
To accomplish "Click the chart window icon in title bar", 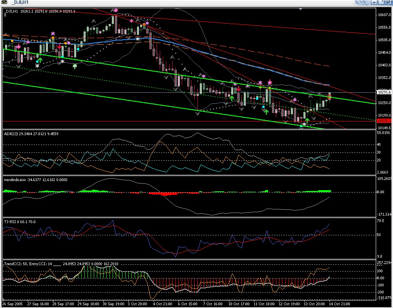I will click(4, 2).
